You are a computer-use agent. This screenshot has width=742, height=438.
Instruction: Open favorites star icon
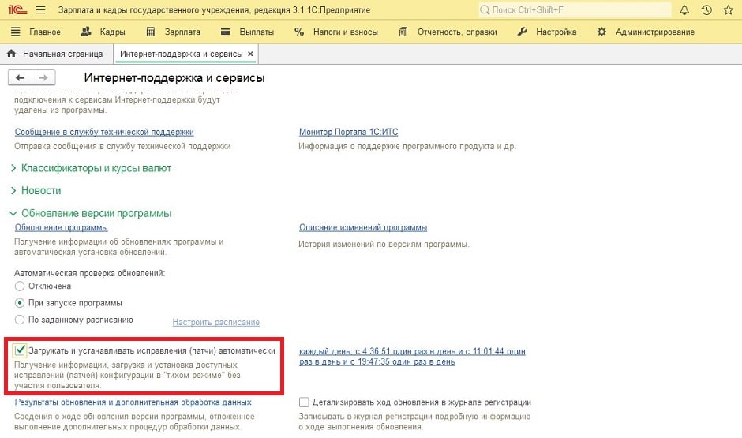[x=729, y=10]
